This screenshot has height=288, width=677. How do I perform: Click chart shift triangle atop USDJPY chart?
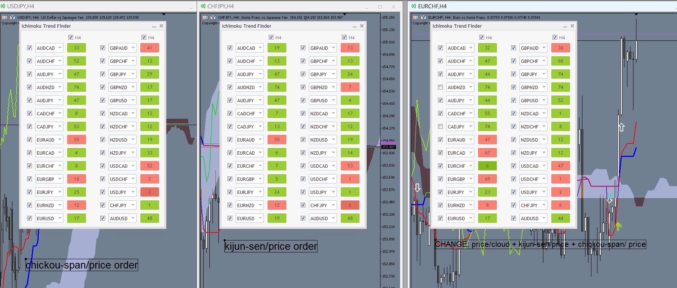pyautogui.click(x=164, y=14)
